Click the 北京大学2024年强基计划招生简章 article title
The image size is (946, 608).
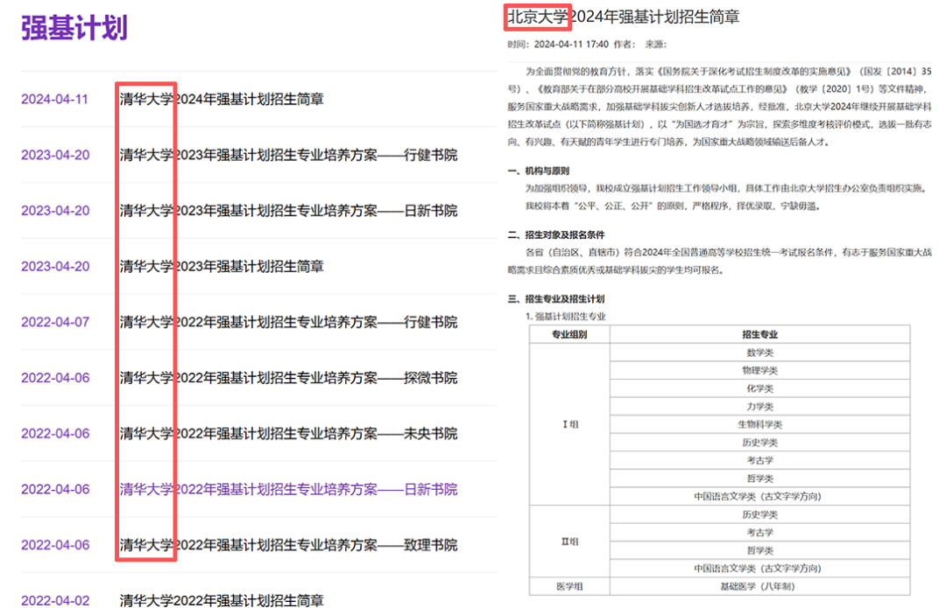click(624, 17)
